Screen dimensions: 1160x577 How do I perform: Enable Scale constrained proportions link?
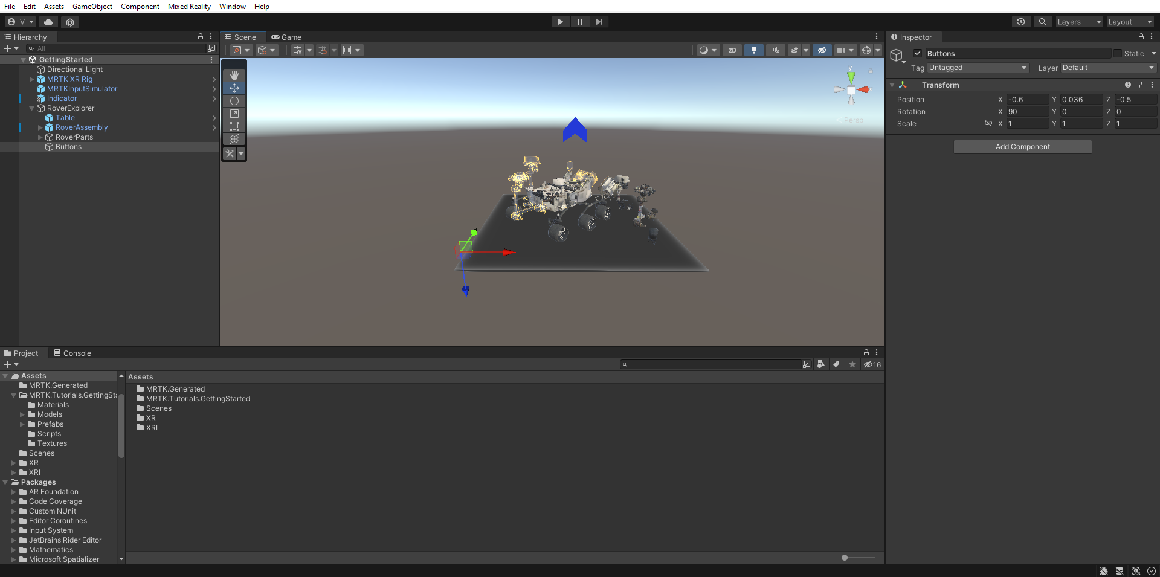pyautogui.click(x=988, y=123)
